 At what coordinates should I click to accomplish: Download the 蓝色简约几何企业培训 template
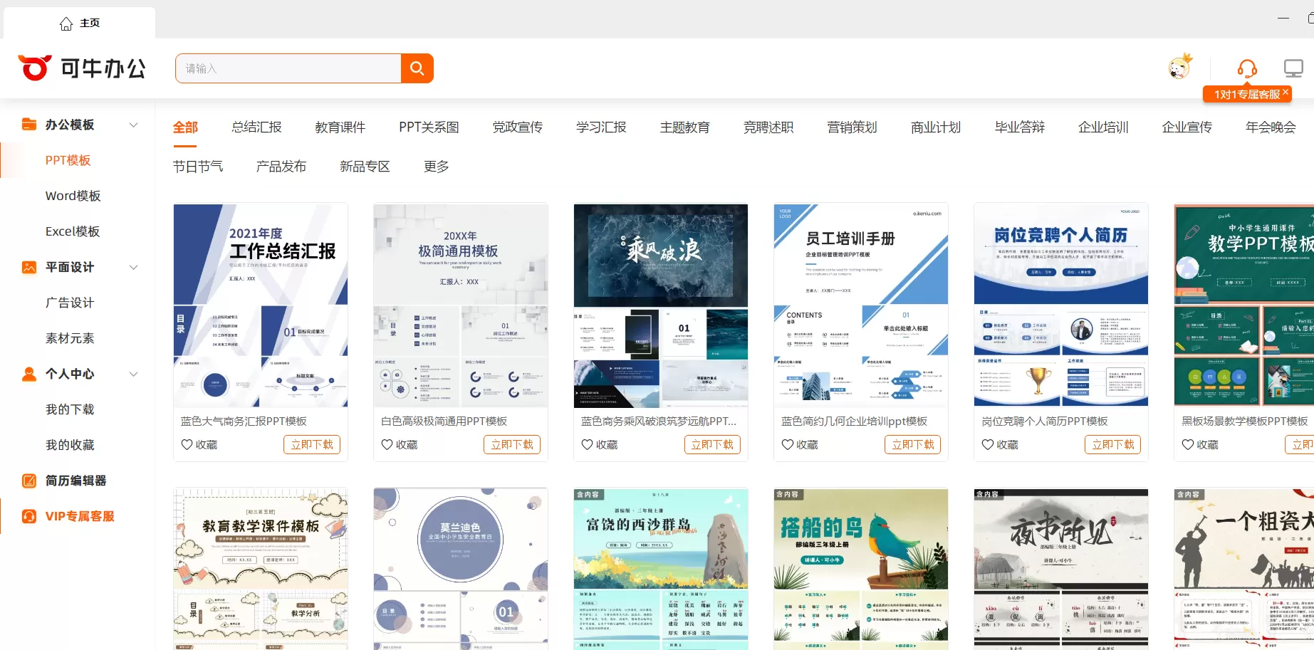pyautogui.click(x=912, y=444)
